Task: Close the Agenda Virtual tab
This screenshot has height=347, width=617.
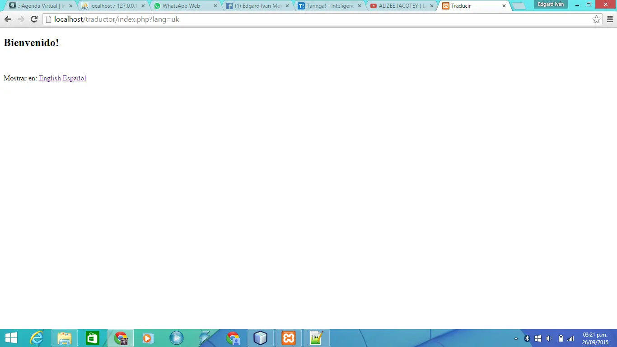Action: pyautogui.click(x=70, y=6)
